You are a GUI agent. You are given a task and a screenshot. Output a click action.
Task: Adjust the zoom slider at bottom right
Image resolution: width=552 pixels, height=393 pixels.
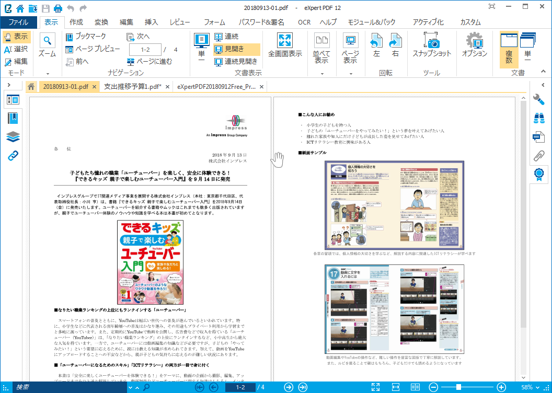click(x=457, y=387)
